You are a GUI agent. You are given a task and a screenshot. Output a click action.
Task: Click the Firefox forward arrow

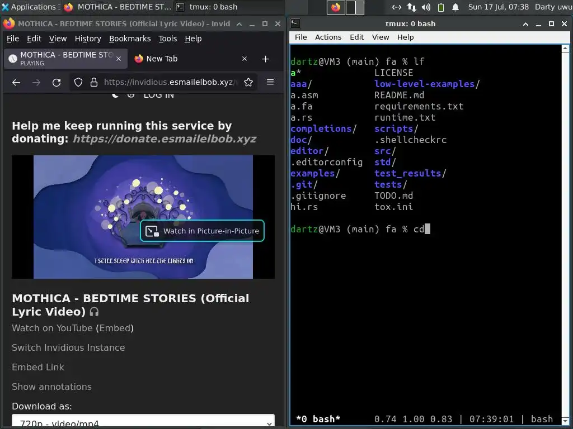[36, 83]
